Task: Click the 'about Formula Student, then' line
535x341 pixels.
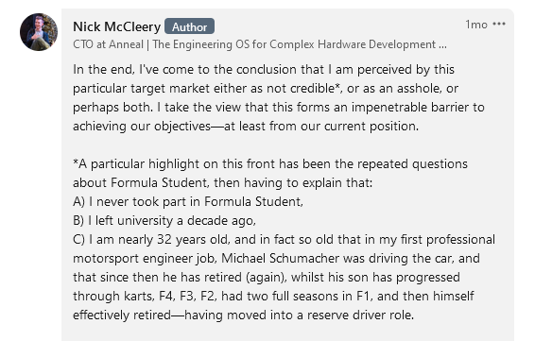Action: click(x=222, y=182)
